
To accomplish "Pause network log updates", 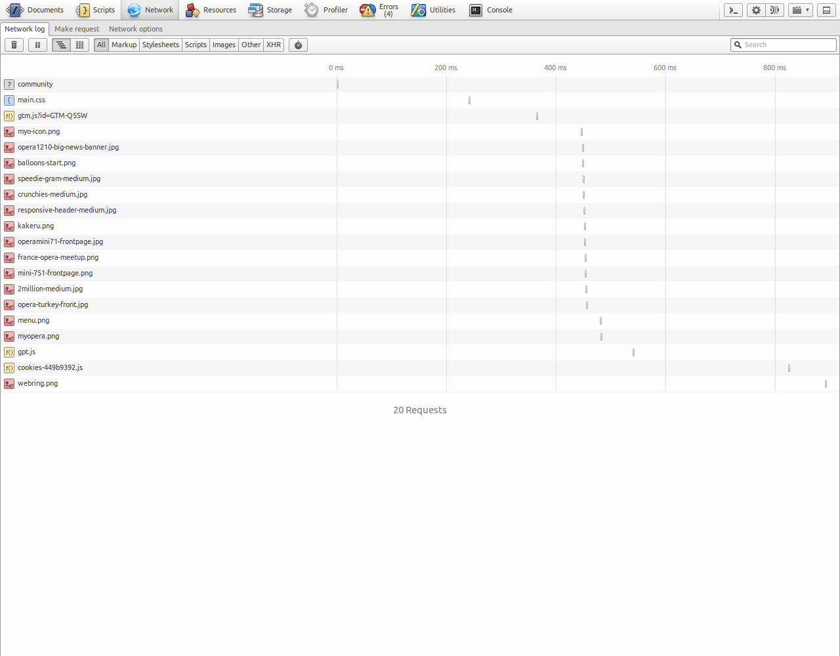I will tap(37, 45).
